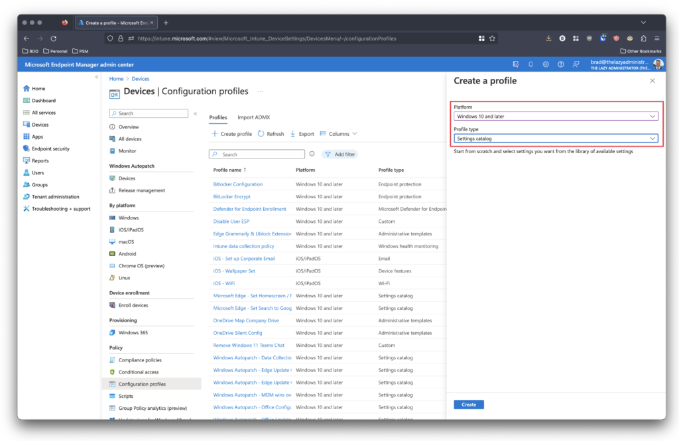Screen dimensions: 679x441
Task: Click the Devices menu search field
Action: 149,113
